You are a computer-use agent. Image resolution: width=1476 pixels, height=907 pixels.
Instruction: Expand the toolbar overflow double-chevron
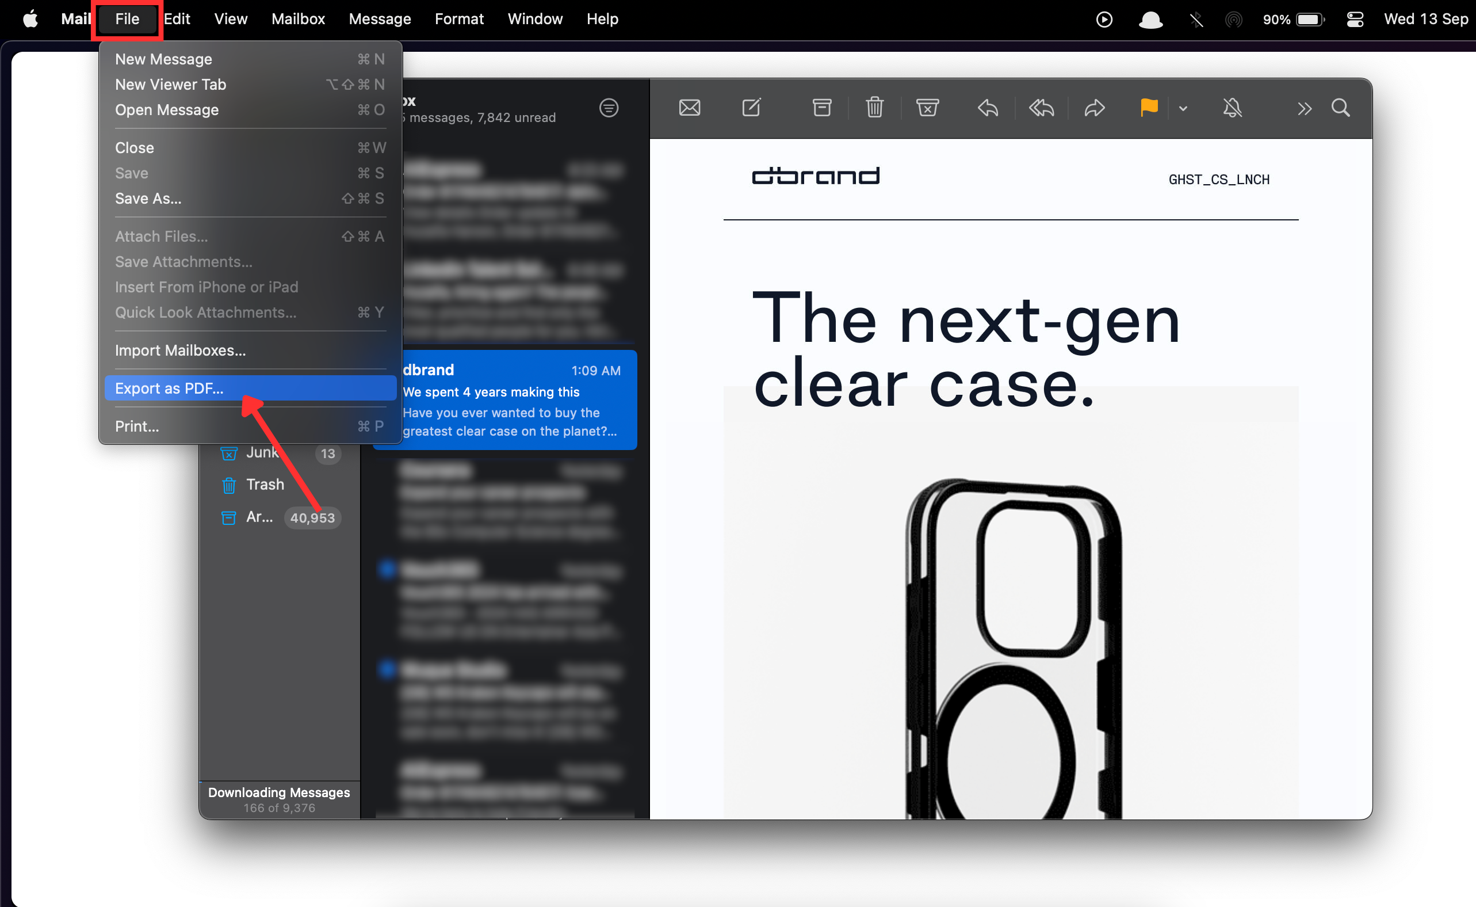coord(1304,109)
